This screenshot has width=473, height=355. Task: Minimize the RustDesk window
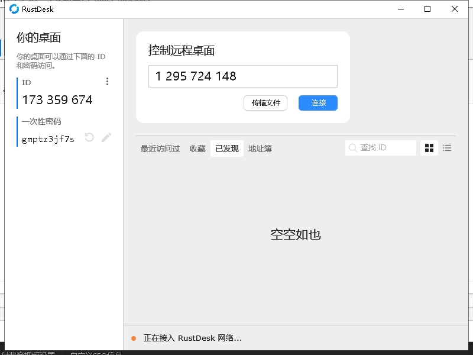401,9
